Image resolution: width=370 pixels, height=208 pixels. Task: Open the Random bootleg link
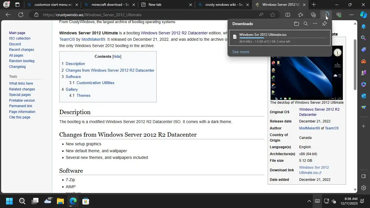pos(22,61)
